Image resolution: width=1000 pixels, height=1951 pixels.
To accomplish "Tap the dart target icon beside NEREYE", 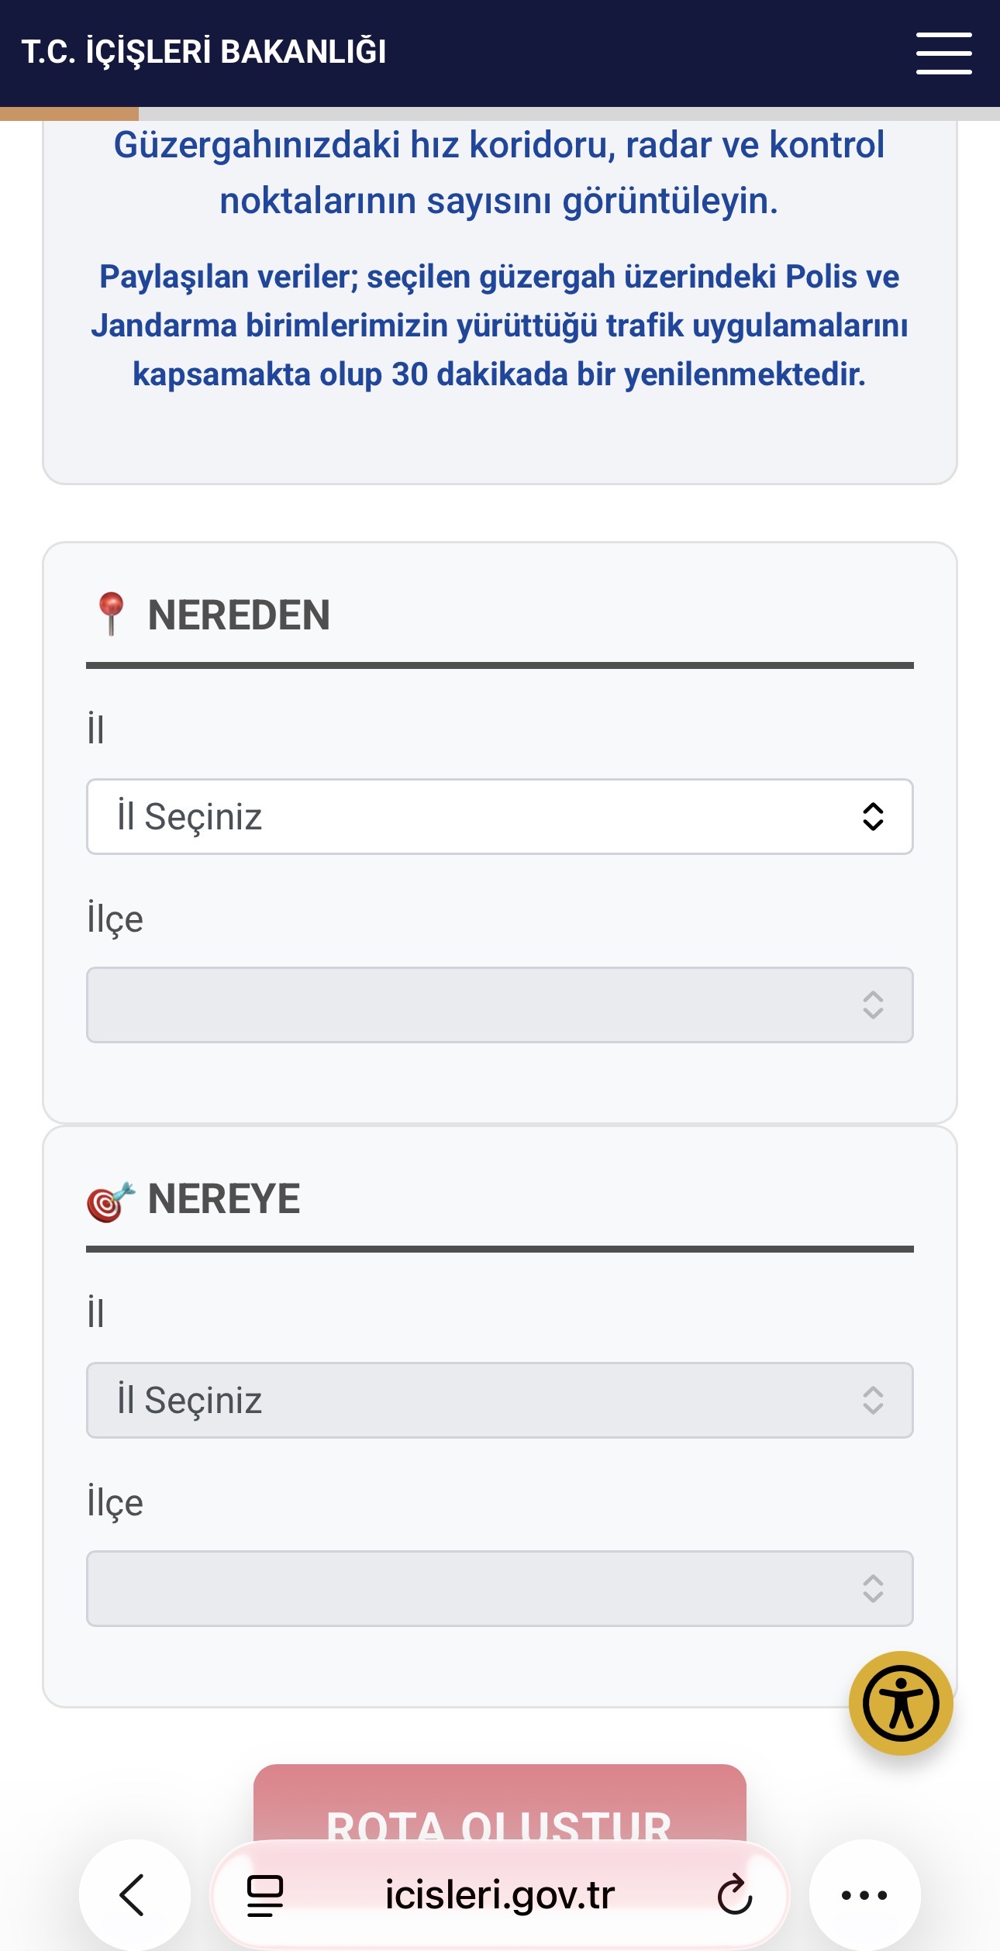I will (110, 1201).
